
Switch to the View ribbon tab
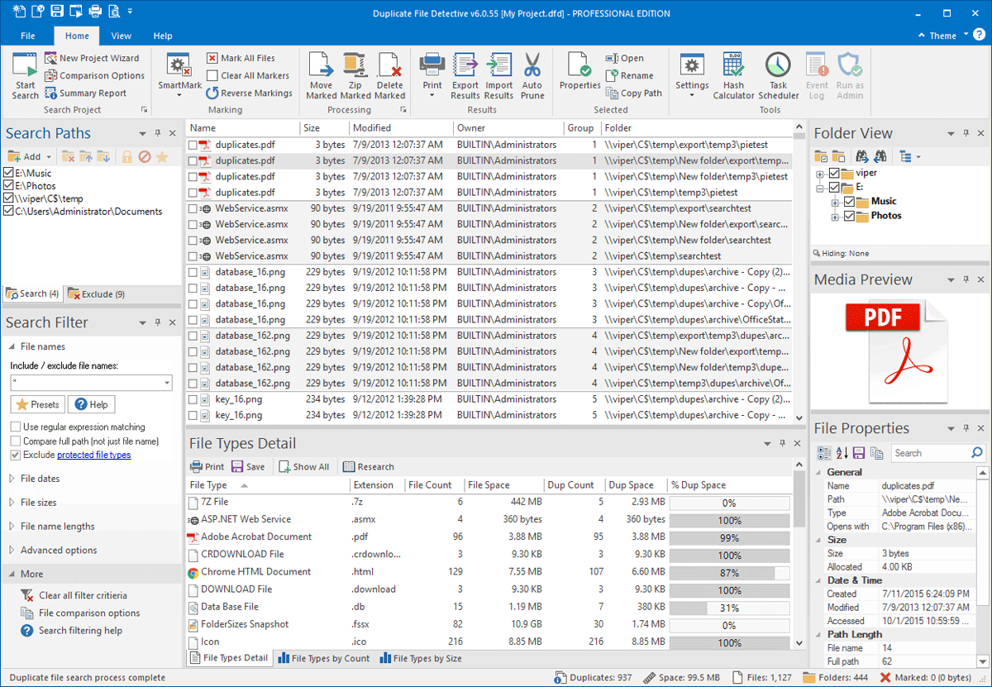pyautogui.click(x=122, y=36)
